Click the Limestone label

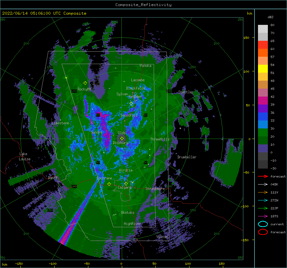[x=60, y=123]
